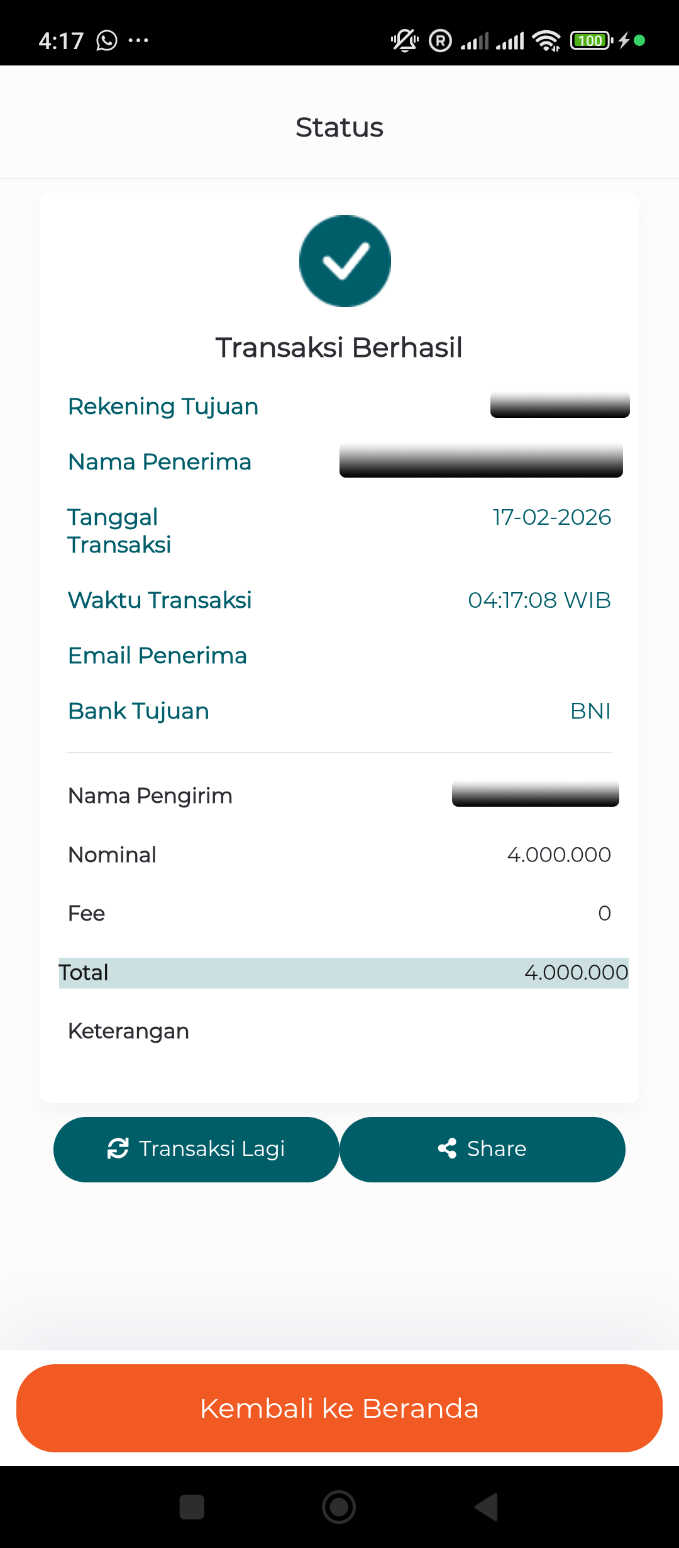
Task: Tap the transaction time 04:17:08 WIB
Action: [x=539, y=600]
